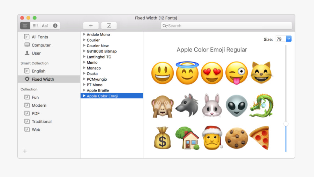Expand GB18030 Bitmap font family

(84, 51)
